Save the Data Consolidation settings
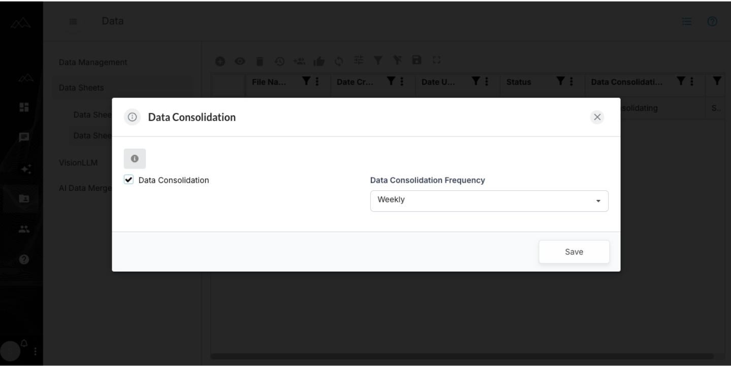Image resolution: width=731 pixels, height=366 pixels. [574, 251]
